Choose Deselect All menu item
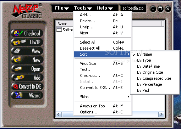This screenshot has width=181, height=129. point(103,48)
